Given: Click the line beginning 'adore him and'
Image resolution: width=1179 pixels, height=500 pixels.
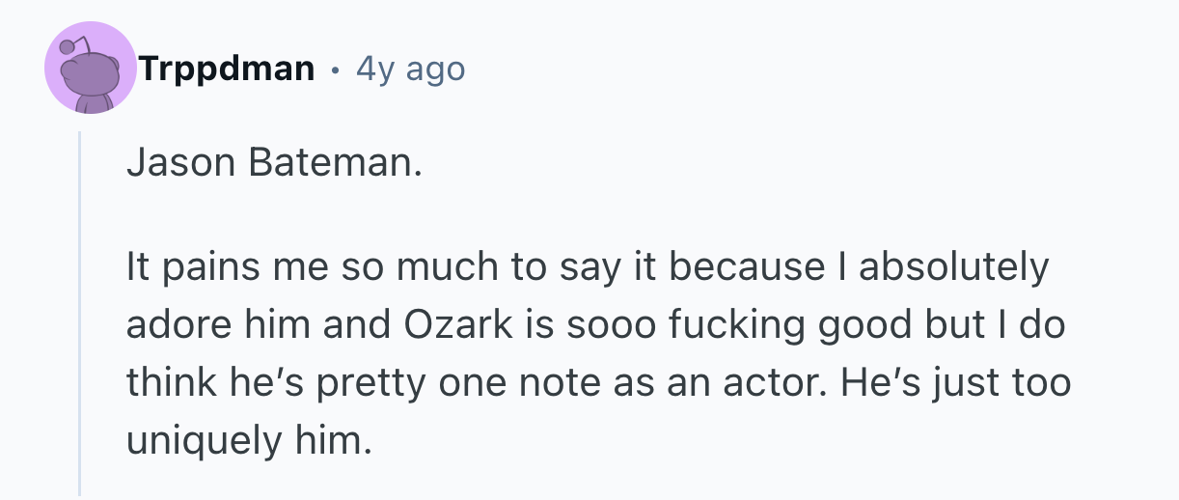Looking at the screenshot, I should [x=595, y=325].
